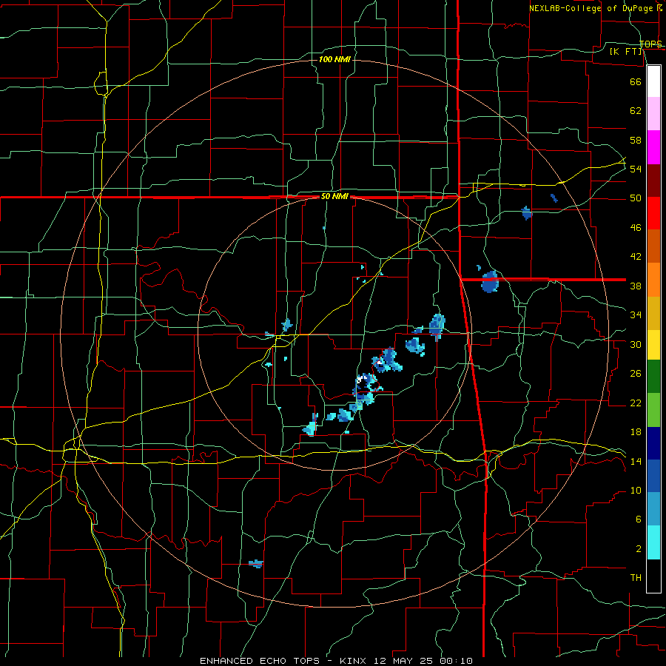The height and width of the screenshot is (666, 666).
Task: Pick the dark orange legend swatch near 42
Action: (x=653, y=246)
